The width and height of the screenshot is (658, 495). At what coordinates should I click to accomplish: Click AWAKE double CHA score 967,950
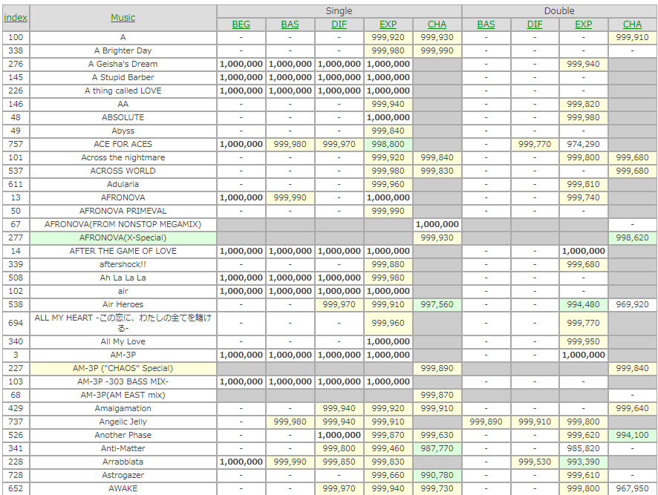click(633, 489)
